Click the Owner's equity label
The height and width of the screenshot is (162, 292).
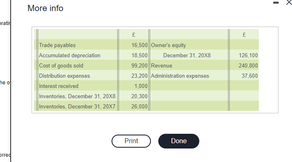click(168, 45)
